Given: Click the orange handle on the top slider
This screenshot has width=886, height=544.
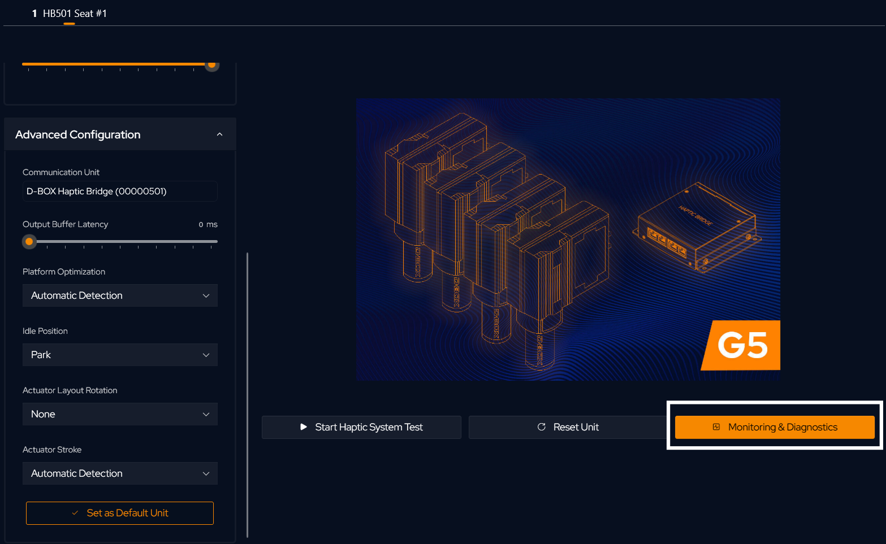Looking at the screenshot, I should point(211,64).
